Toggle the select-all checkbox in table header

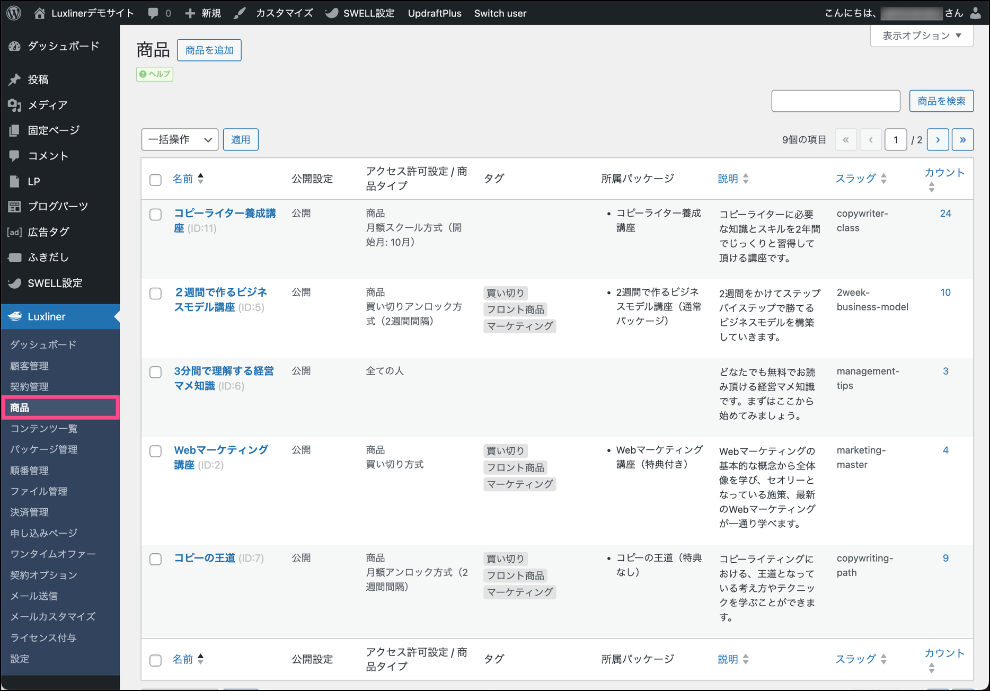tap(155, 180)
